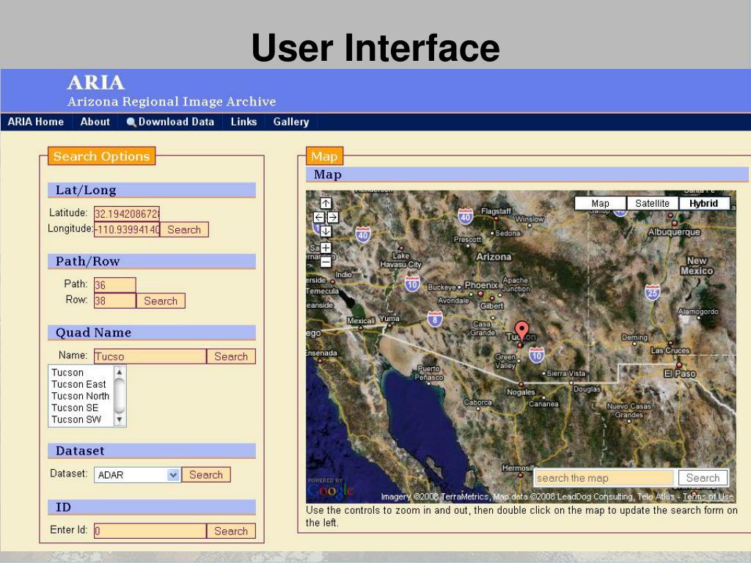Viewport: 751px width, 563px height.
Task: Click the Longitude input field
Action: point(127,229)
